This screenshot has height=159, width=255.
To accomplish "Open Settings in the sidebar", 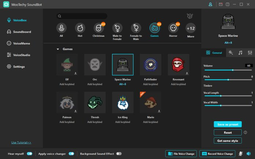I will (x=16, y=66).
